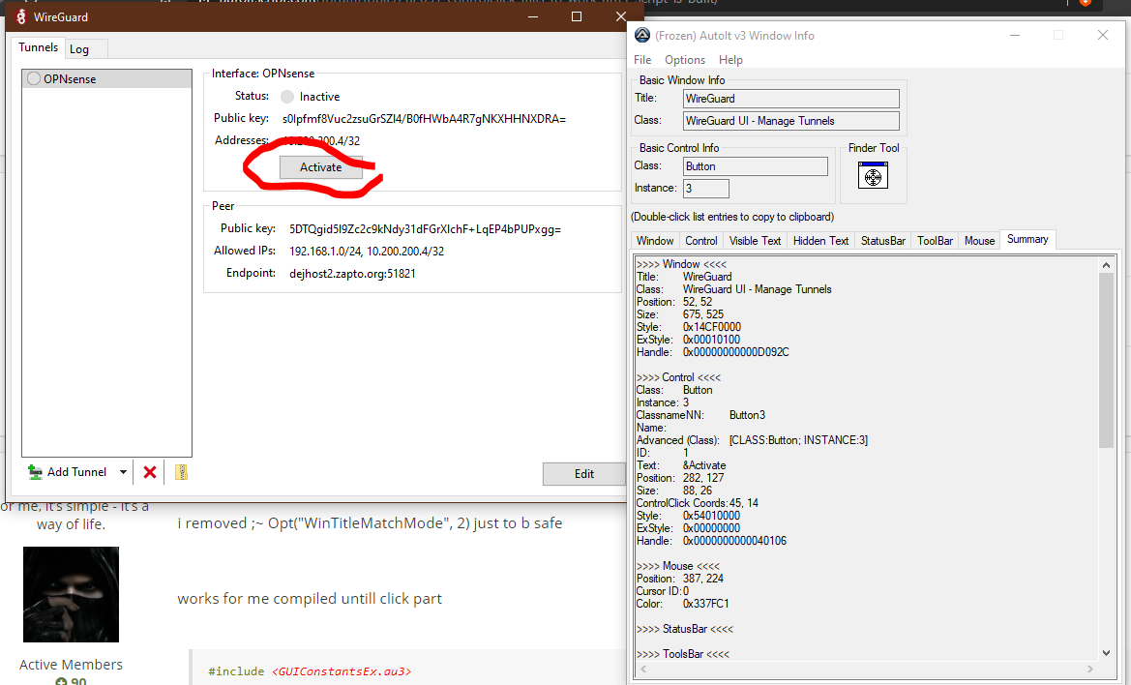The width and height of the screenshot is (1131, 685).
Task: Switch to the Control tab in AutoIt Info
Action: (x=701, y=241)
